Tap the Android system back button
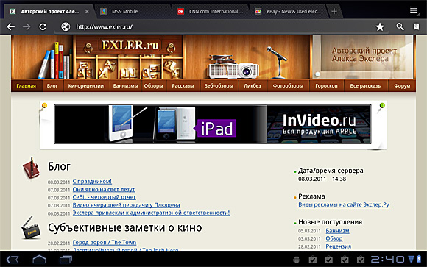This screenshot has width=427, height=267. tap(13, 260)
